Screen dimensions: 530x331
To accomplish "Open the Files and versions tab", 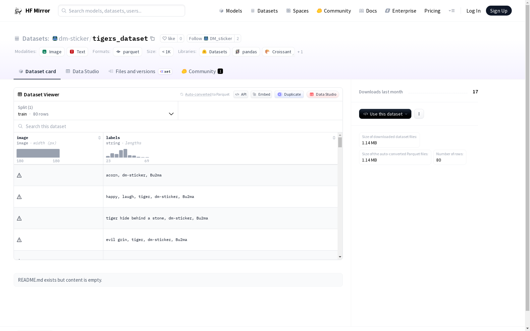I will point(140,71).
